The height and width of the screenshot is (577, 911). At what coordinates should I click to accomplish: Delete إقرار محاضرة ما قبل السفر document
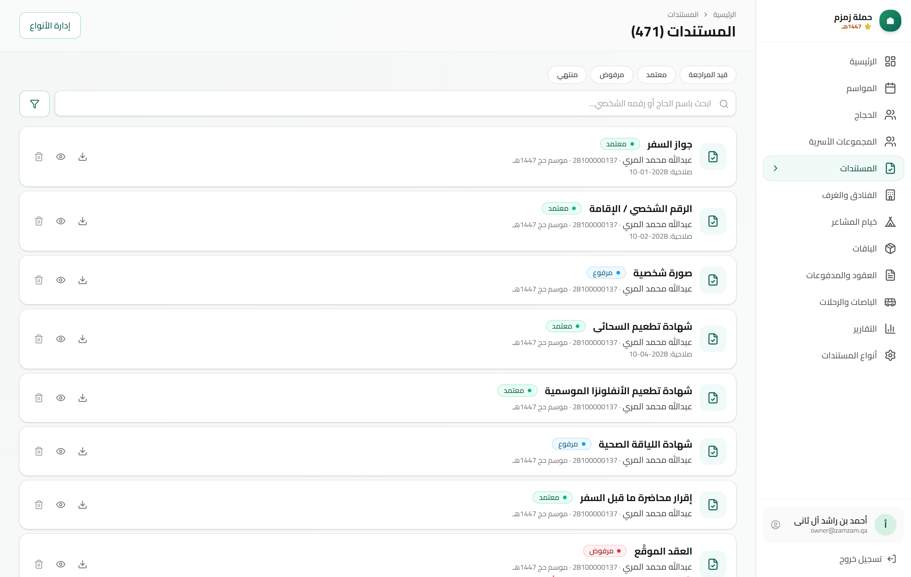[39, 505]
